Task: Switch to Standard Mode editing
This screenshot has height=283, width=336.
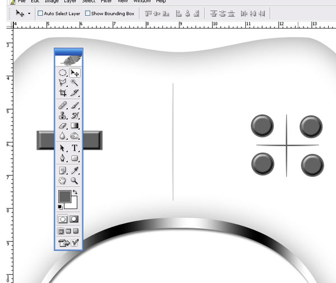Action: point(63,219)
